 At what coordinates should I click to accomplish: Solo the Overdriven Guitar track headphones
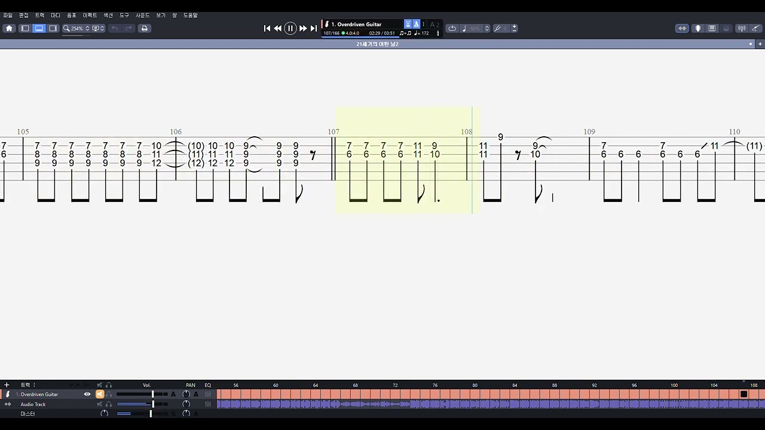click(109, 394)
